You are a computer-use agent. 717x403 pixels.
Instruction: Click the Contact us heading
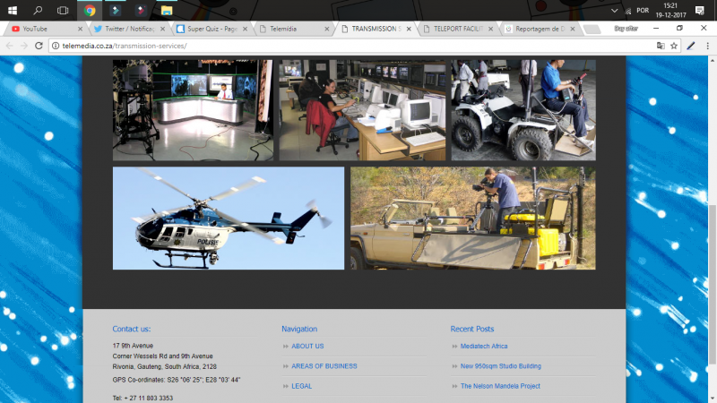pos(131,329)
